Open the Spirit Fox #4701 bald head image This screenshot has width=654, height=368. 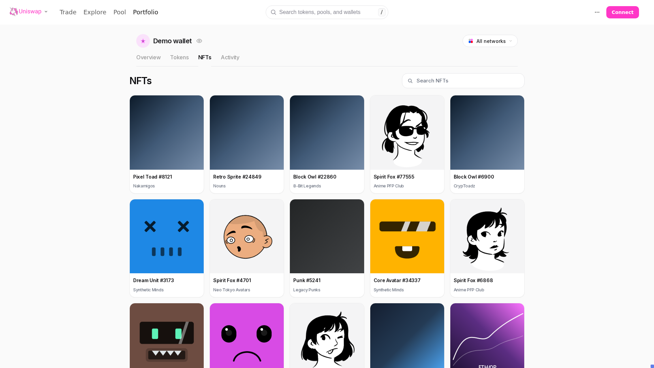pos(247,236)
